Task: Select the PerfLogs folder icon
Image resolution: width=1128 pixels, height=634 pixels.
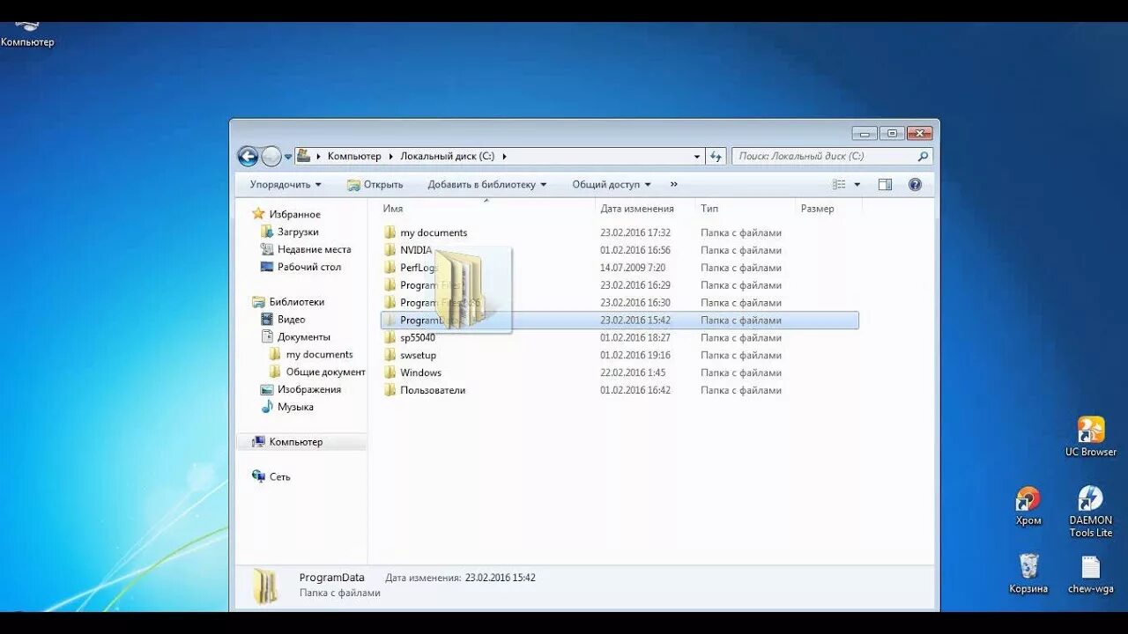Action: pyautogui.click(x=390, y=268)
